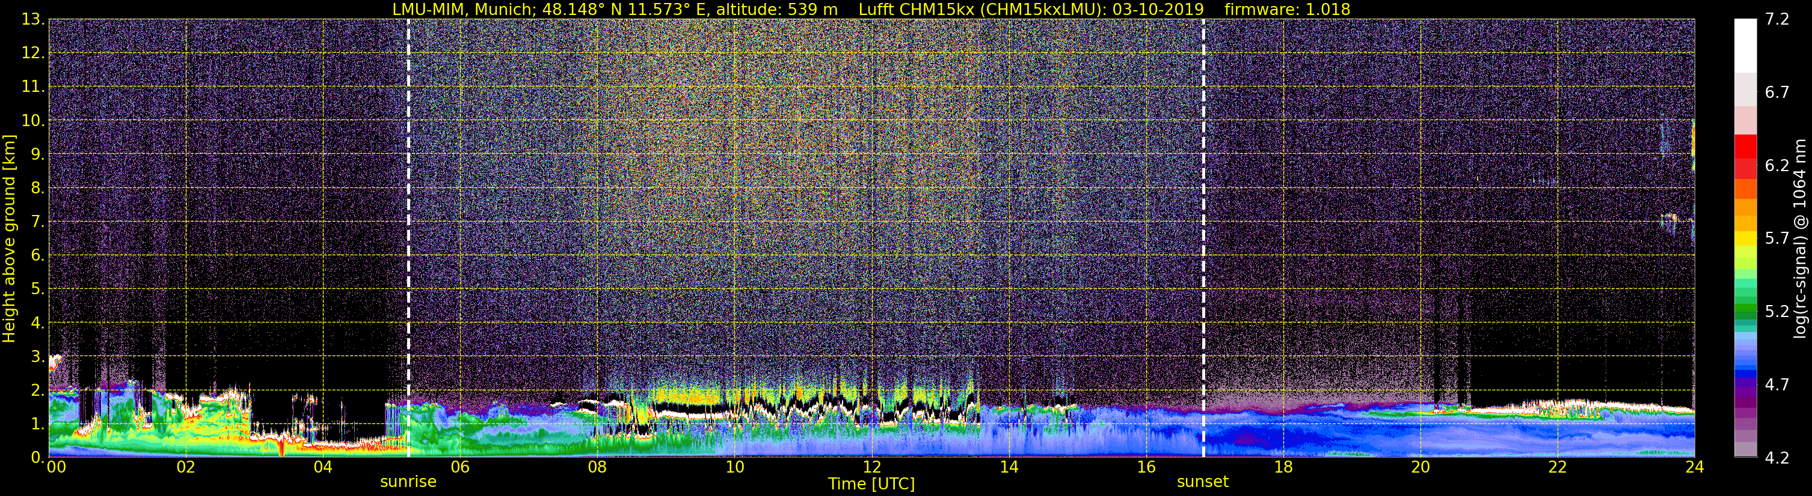Screen dimensions: 1812x496
Task: Click the time axis tick '06'
Action: pos(460,467)
